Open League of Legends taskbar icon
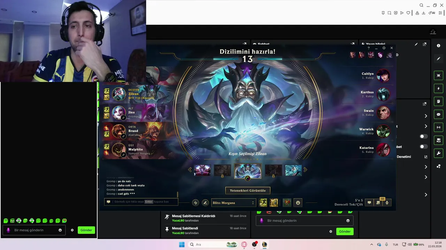 (x=264, y=244)
